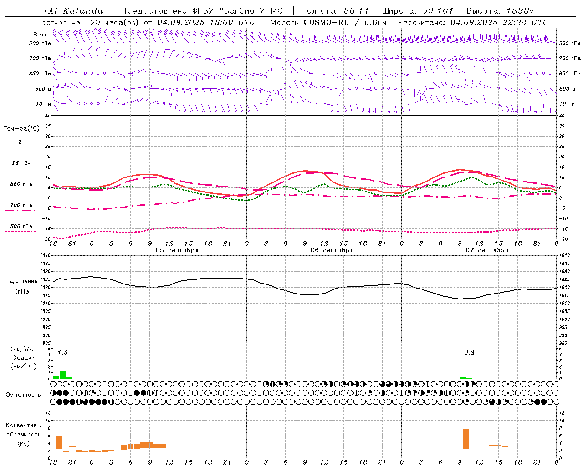Screen dimensions: 583x466
Task: Click the left pressure axis value 1040
Action: click(44, 256)
